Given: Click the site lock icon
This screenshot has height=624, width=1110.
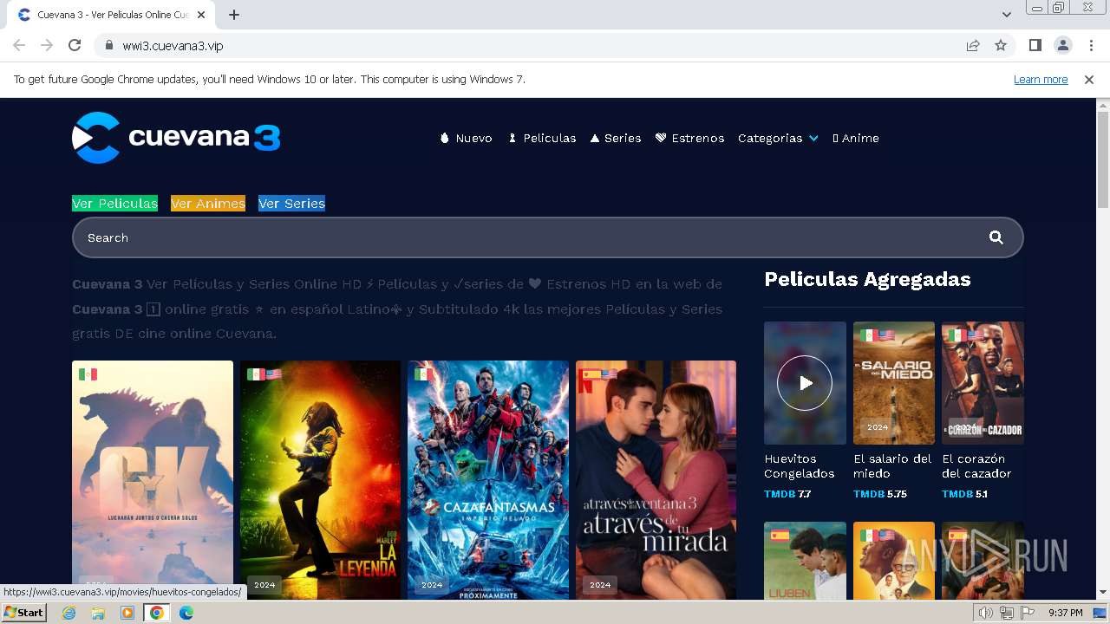Looking at the screenshot, I should coord(108,45).
